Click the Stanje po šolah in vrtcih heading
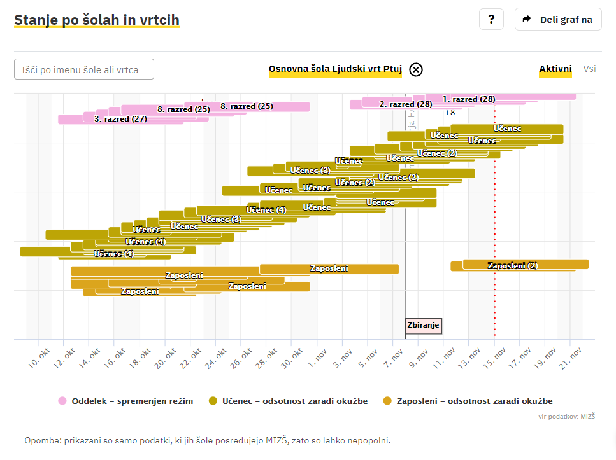Viewport: 616px width, 460px height. [x=97, y=20]
